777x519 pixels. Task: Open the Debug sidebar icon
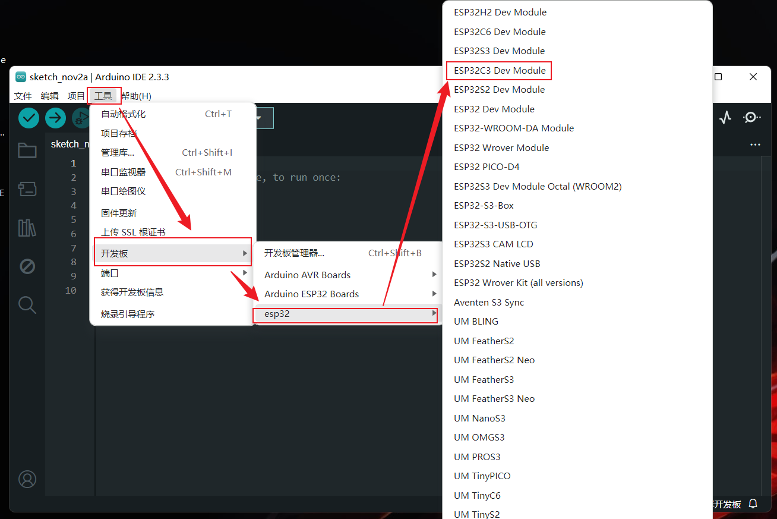point(27,266)
